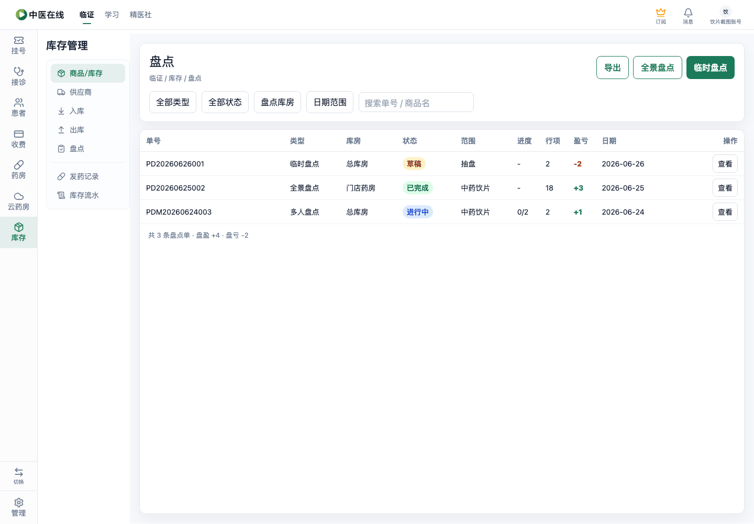This screenshot has width=754, height=524.
Task: Click the 切换 switch icon
Action: [x=19, y=476]
